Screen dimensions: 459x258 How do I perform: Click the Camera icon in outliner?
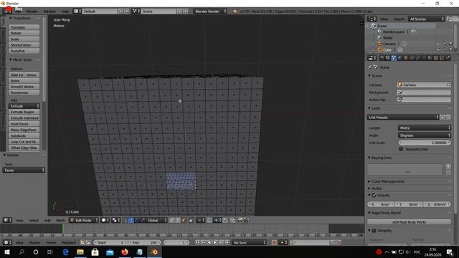tap(379, 44)
